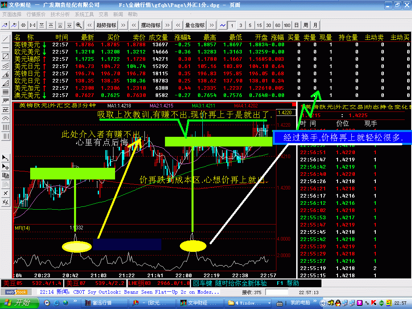Open the 行情报价 menu
The height and width of the screenshot is (309, 412).
coord(36,14)
